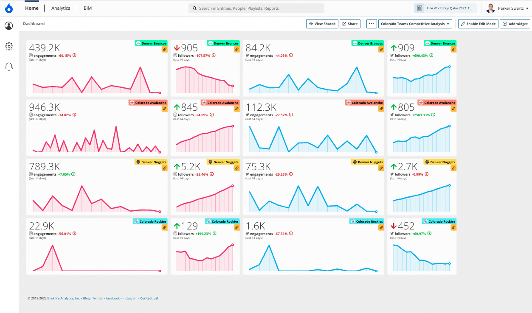532x313 pixels.
Task: Click link icon on Avalanche 845 followers widget
Action: (237, 109)
